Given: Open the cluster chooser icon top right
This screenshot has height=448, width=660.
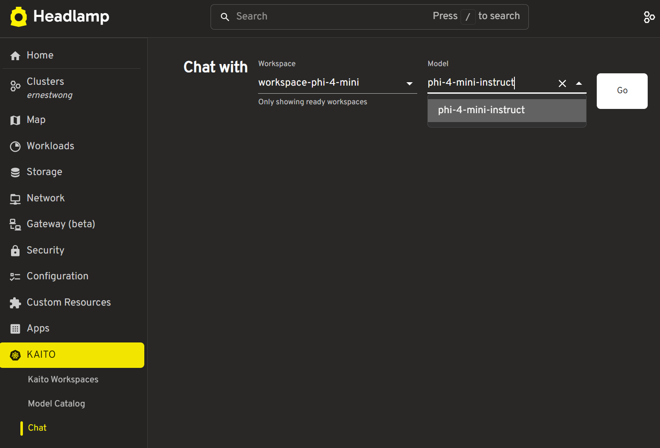Looking at the screenshot, I should point(649,17).
